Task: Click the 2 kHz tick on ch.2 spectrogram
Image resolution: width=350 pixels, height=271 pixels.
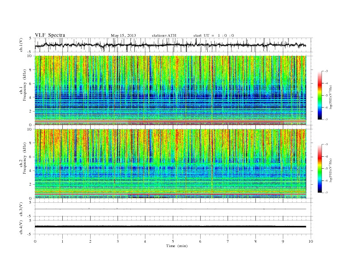Action: pos(30,185)
